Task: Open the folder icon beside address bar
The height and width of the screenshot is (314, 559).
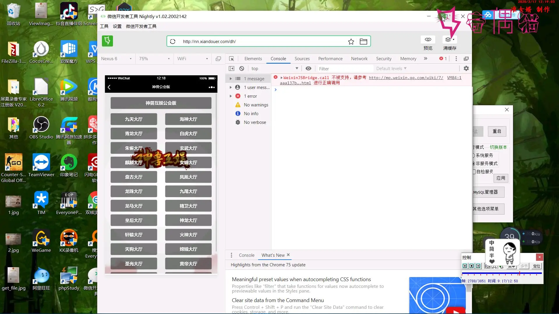Action: pos(363,42)
